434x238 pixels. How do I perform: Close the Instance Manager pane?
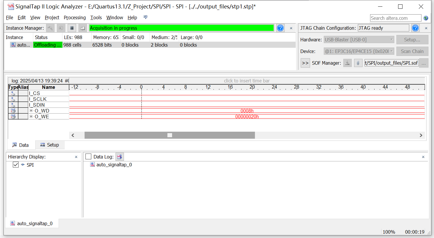pos(291,28)
